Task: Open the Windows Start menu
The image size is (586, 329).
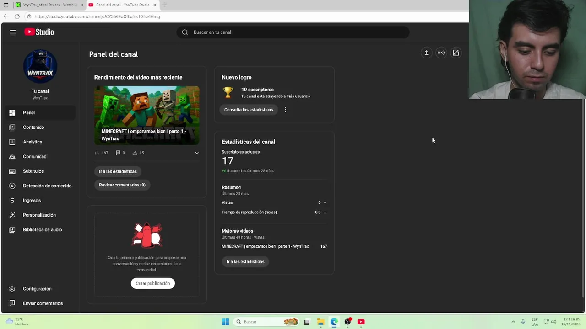Action: (225, 322)
